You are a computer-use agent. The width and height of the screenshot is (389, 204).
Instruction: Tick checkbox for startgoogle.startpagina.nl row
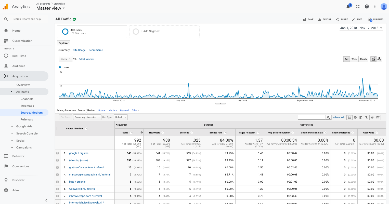pos(58,175)
